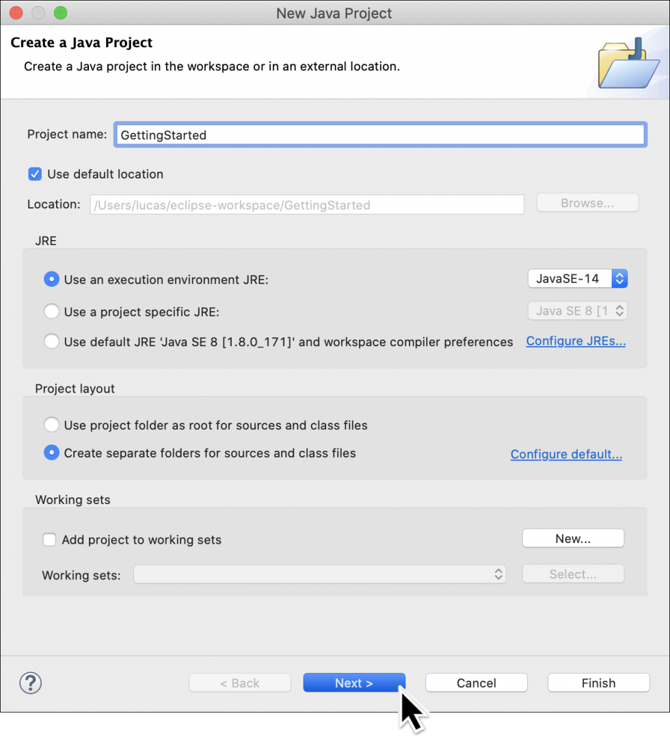Screen dimensions: 670x738
Task: Click the Browse location button
Action: pyautogui.click(x=587, y=202)
